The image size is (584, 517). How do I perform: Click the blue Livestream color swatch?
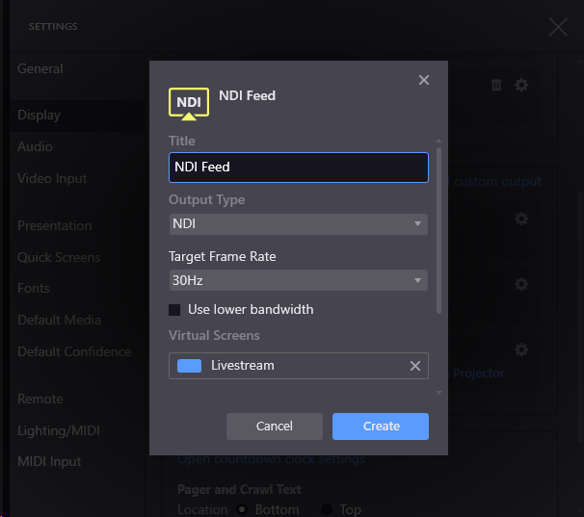(x=190, y=366)
